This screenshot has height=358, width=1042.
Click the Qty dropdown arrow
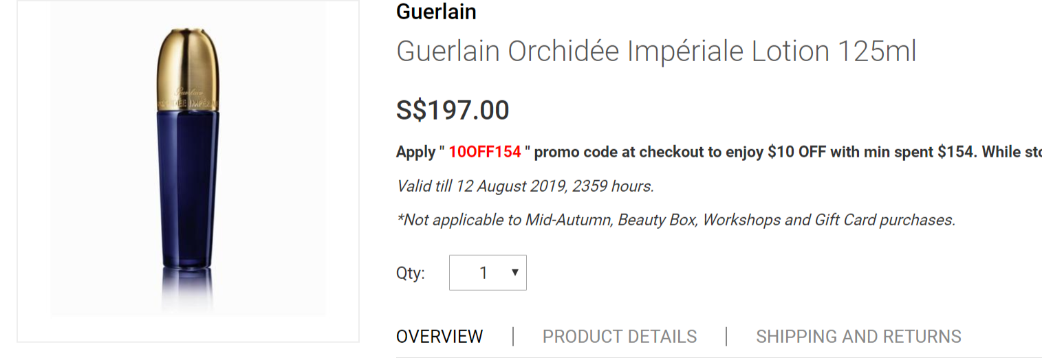pyautogui.click(x=514, y=273)
